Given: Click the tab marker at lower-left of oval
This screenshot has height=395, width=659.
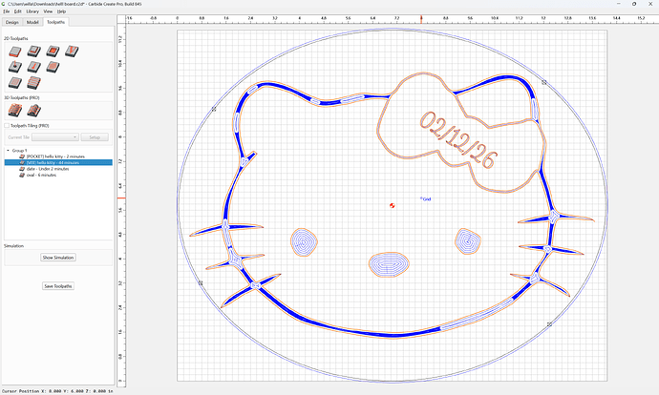Looking at the screenshot, I should click(x=201, y=283).
